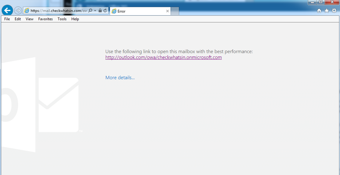Image resolution: width=340 pixels, height=175 pixels.
Task: Click the More details... link
Action: [120, 78]
